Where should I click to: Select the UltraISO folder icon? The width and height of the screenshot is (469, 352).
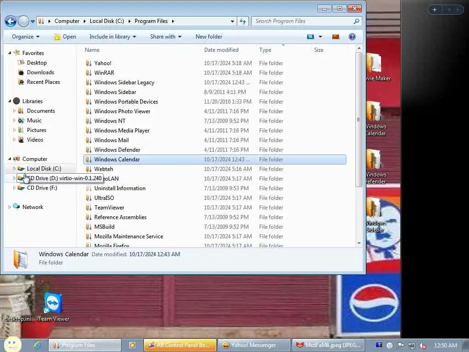click(88, 198)
